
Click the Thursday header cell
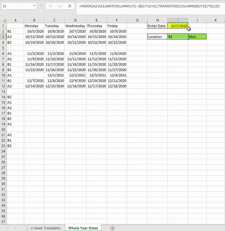click(97, 26)
